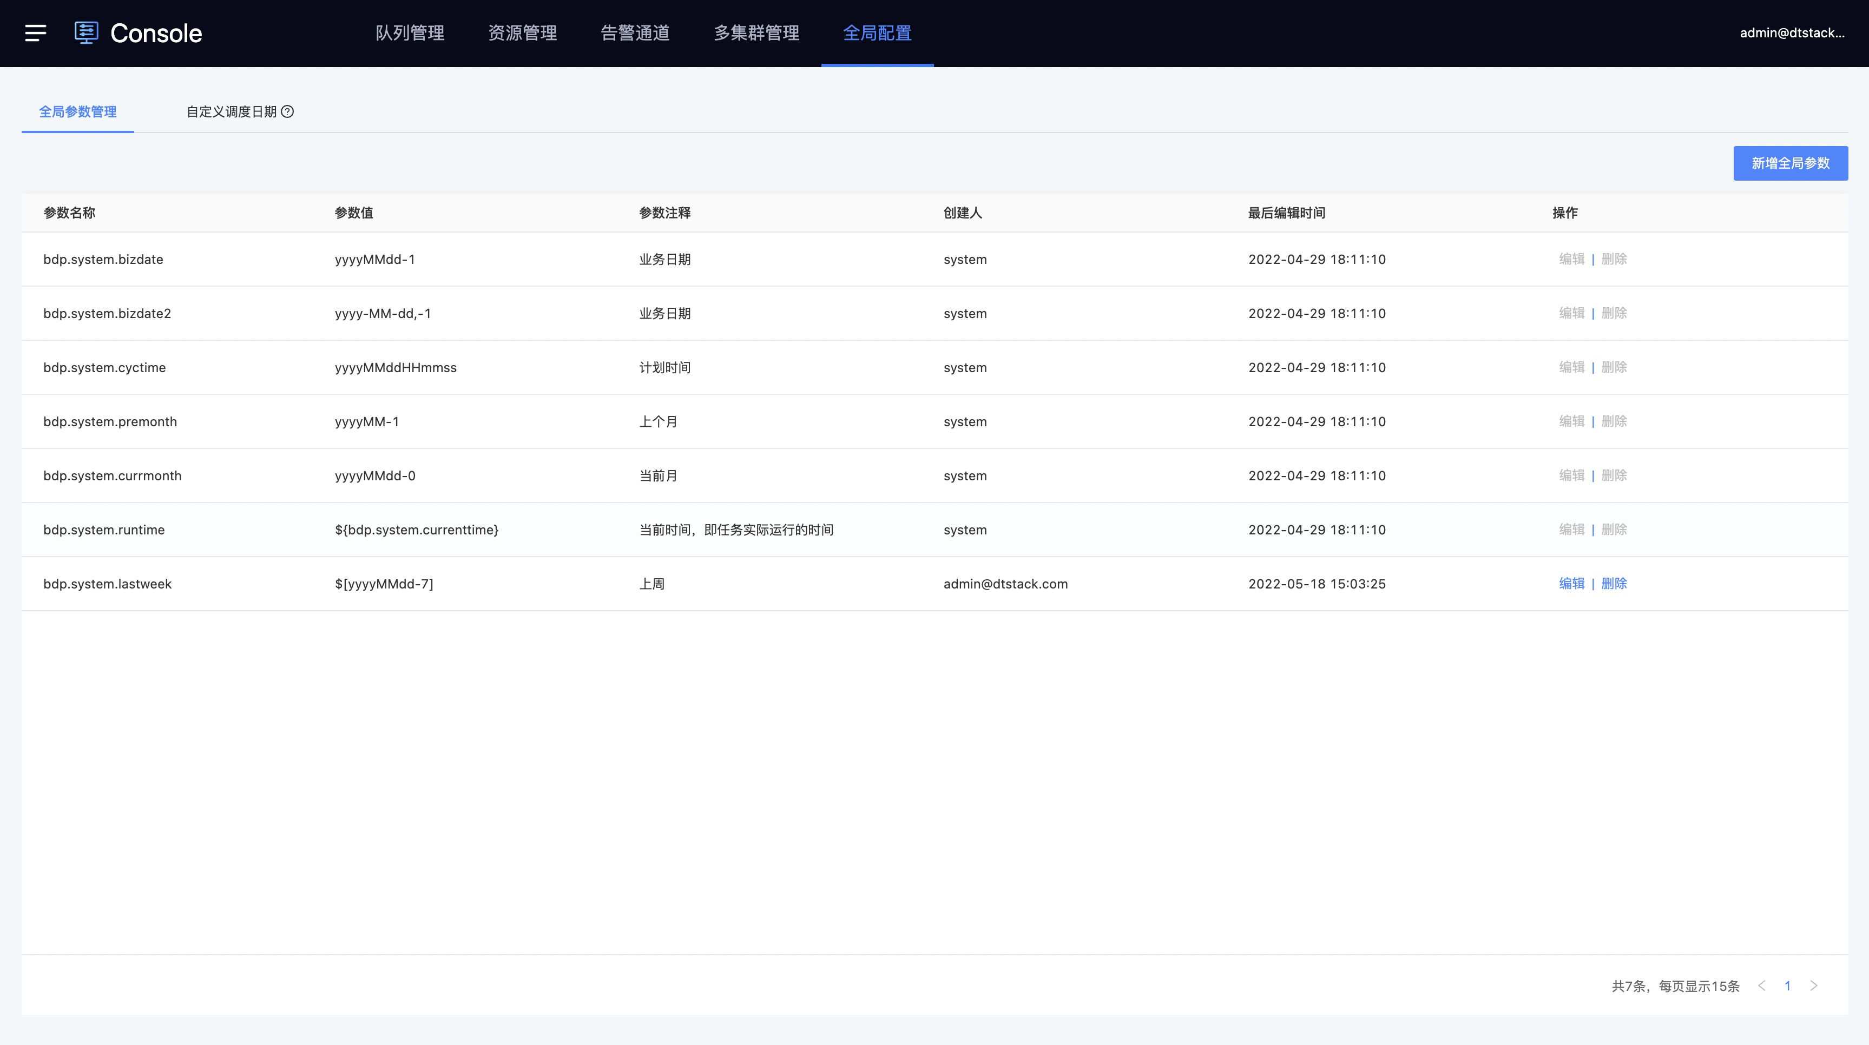Viewport: 1869px width, 1045px height.
Task: Click 删除 for bdp.system.bizdate2 row
Action: tap(1614, 313)
